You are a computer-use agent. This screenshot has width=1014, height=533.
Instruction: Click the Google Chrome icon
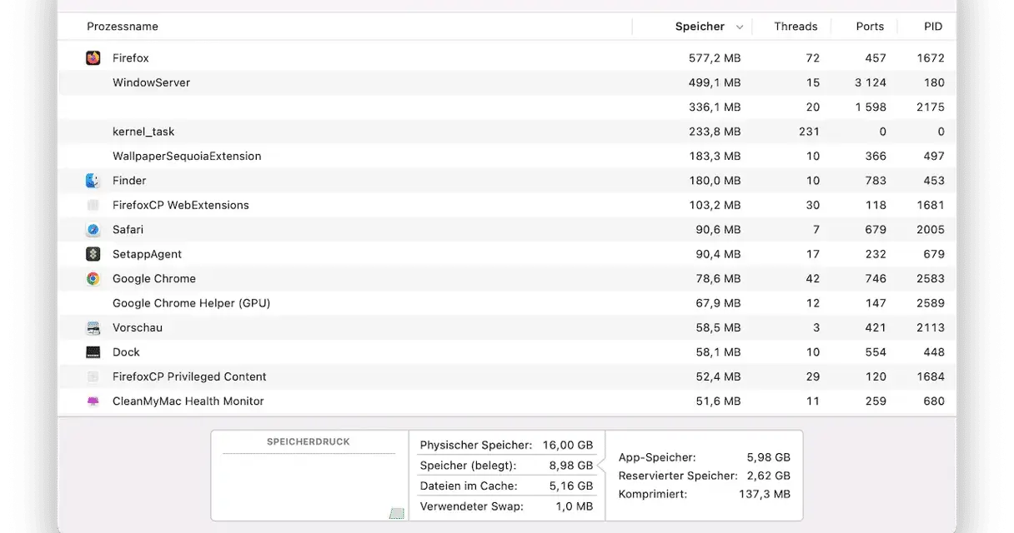click(x=93, y=279)
